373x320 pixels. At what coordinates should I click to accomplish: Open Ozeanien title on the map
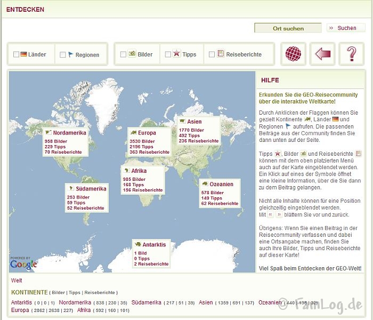click(221, 184)
